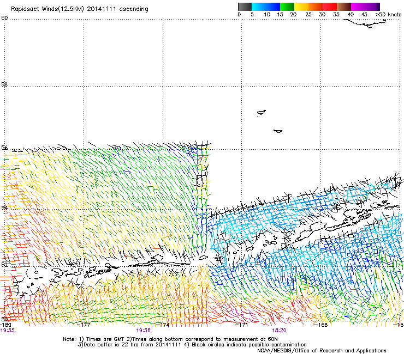The width and height of the screenshot is (404, 354).
Task: Select the yellow 20–25 knots legend color
Action: 301,7
